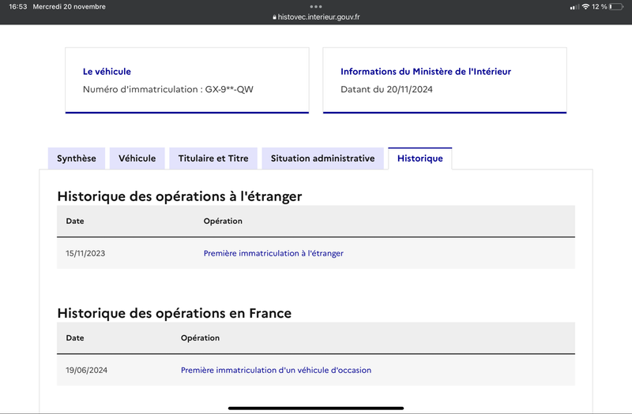
Task: Click the Première immatriculation à l'étranger link
Action: point(273,253)
